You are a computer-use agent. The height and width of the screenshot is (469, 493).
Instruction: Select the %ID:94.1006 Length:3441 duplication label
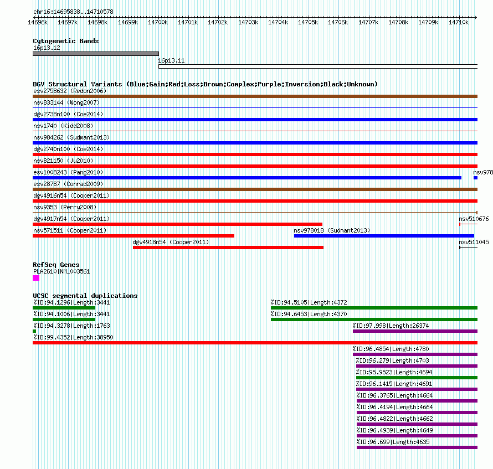(71, 314)
